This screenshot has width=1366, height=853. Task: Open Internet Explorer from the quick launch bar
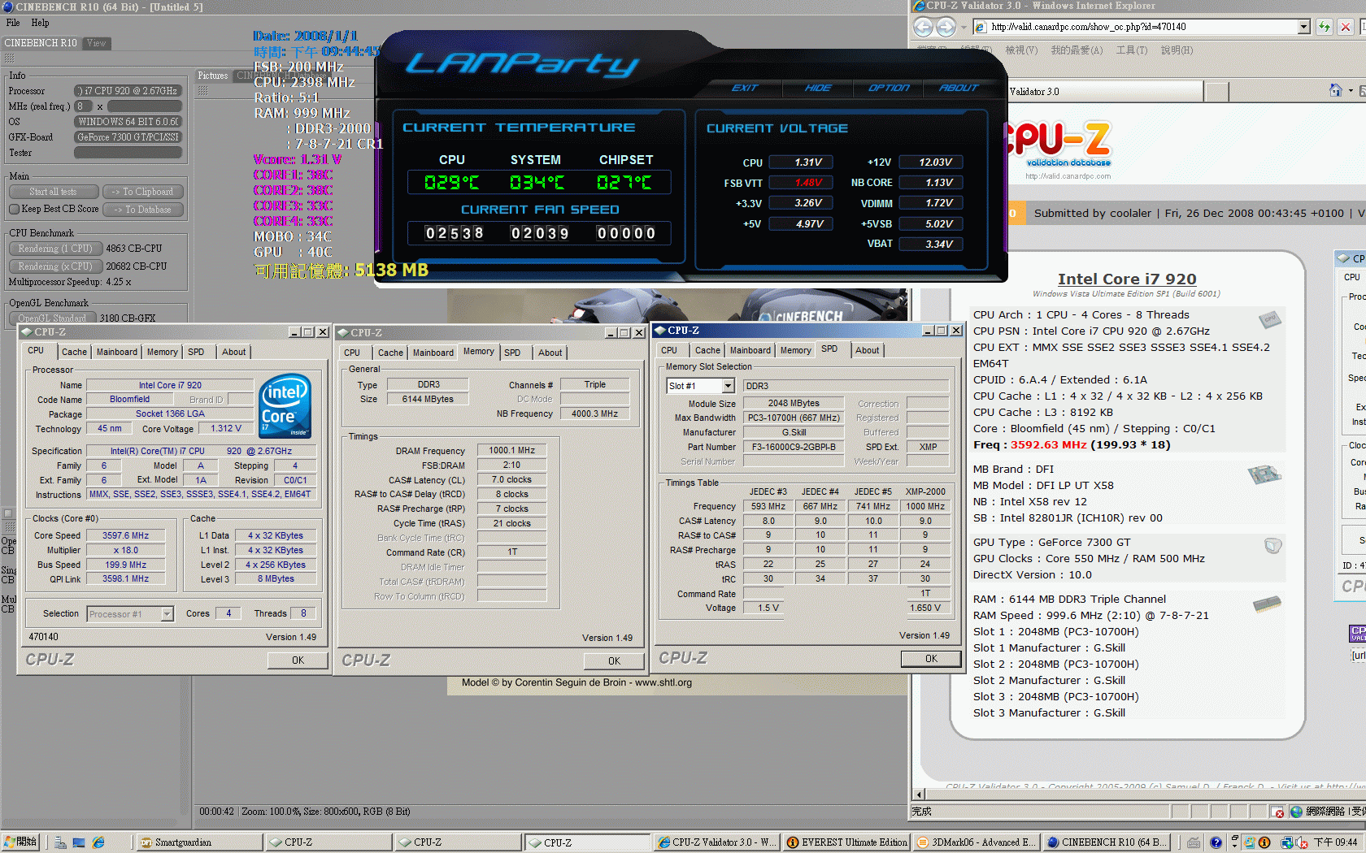pyautogui.click(x=98, y=842)
